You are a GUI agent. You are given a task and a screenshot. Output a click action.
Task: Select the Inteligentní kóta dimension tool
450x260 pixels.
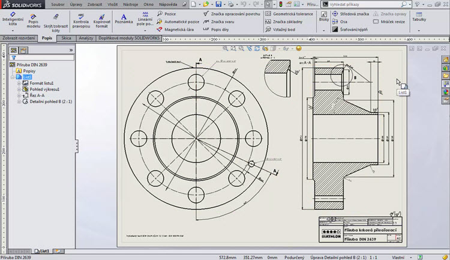pyautogui.click(x=13, y=19)
